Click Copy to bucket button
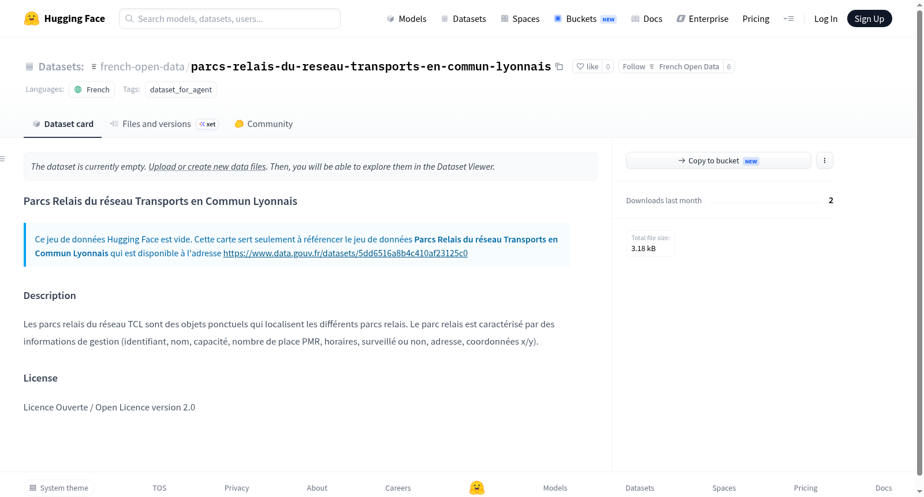Screen dimensions: 924x497 [718, 160]
